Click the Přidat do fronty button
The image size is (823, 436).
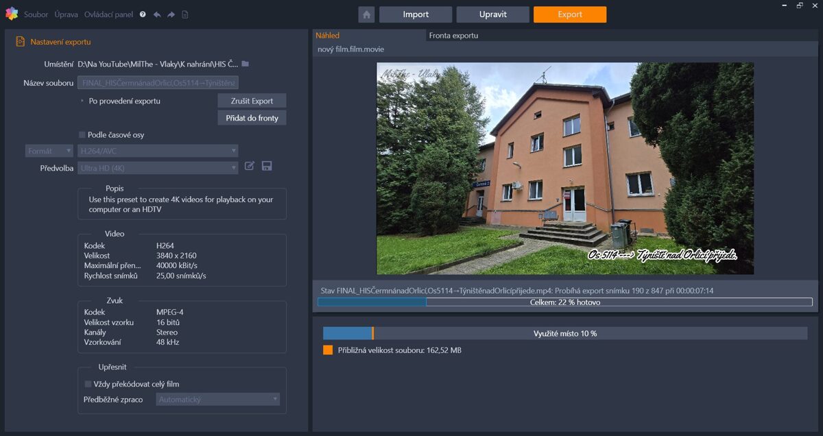pyautogui.click(x=252, y=118)
